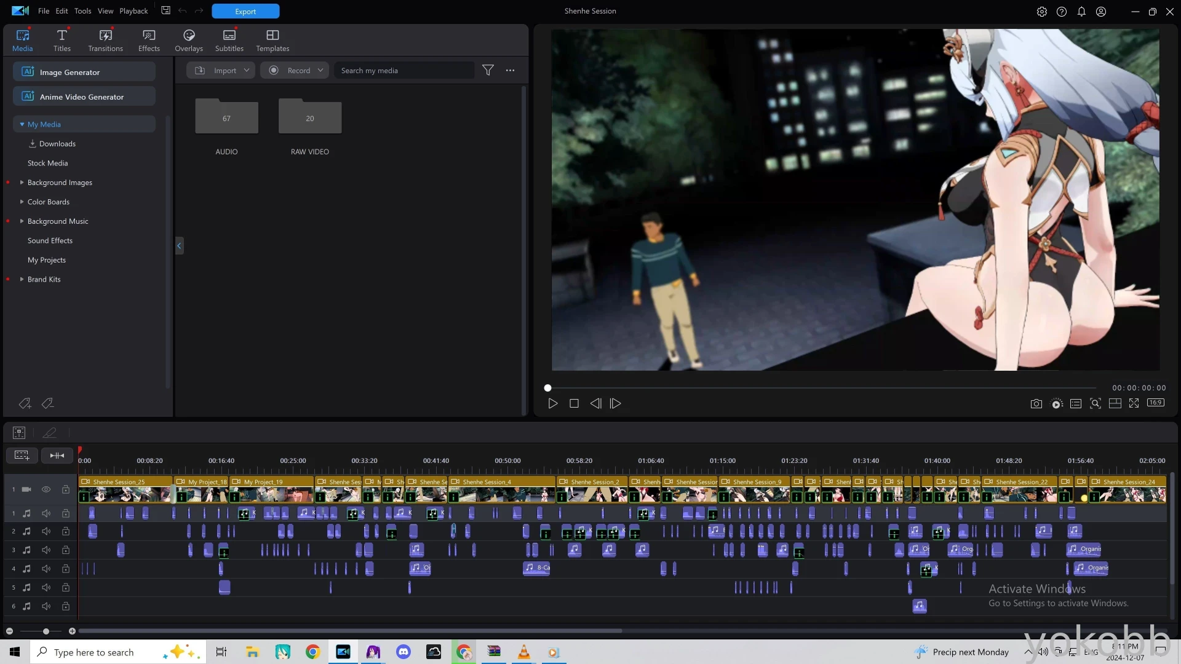
Task: Open the media filter funnel icon
Action: (x=488, y=71)
